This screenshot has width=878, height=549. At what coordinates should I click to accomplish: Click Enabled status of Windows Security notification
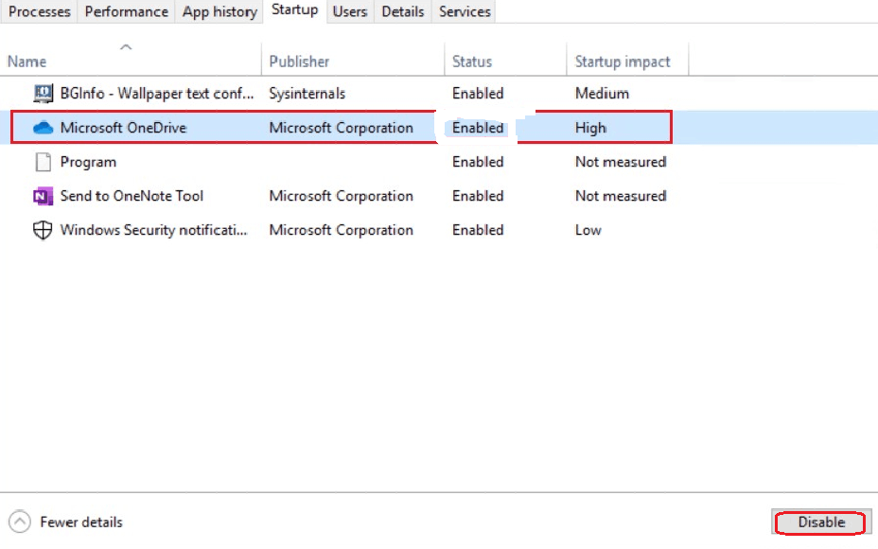[478, 230]
